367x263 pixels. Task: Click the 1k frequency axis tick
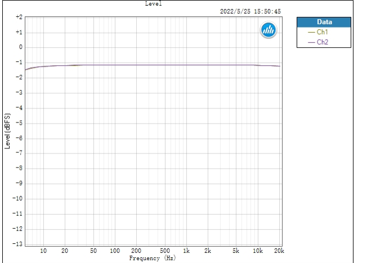pos(186,251)
